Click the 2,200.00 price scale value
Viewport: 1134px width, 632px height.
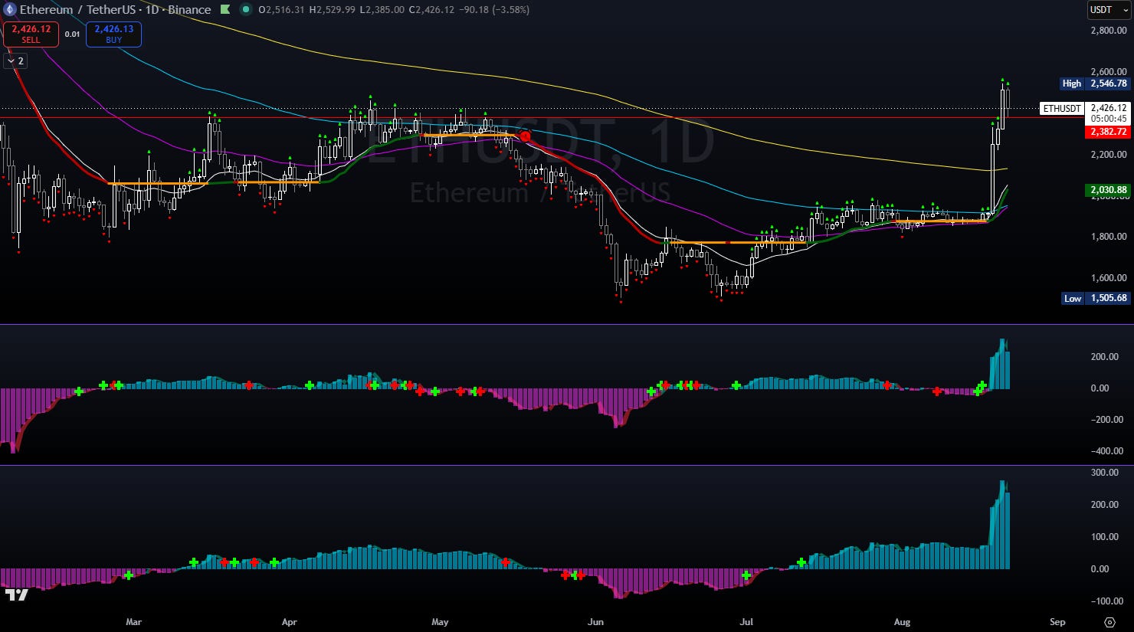tap(1109, 155)
